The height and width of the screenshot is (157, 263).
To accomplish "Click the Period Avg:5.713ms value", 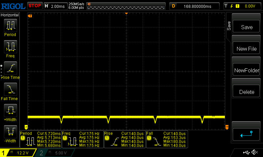I will (49, 138).
